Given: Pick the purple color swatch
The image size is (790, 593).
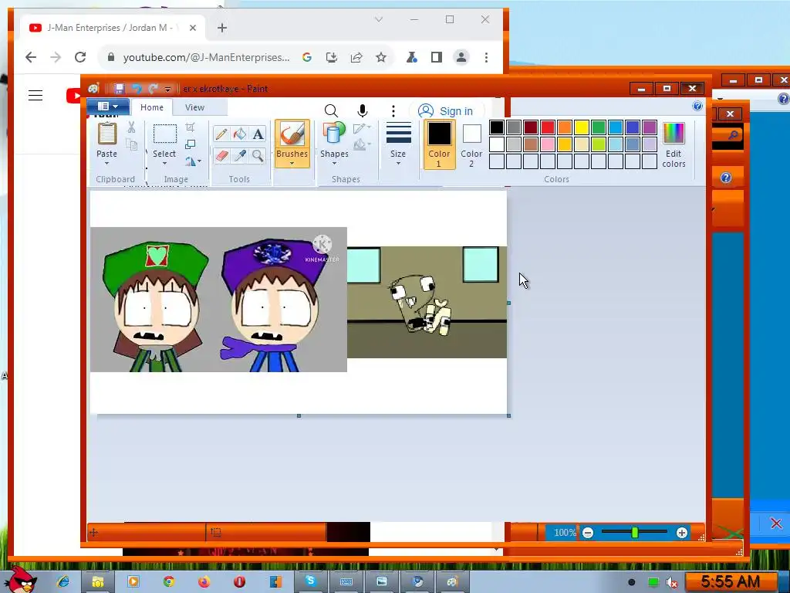Looking at the screenshot, I should pos(650,127).
